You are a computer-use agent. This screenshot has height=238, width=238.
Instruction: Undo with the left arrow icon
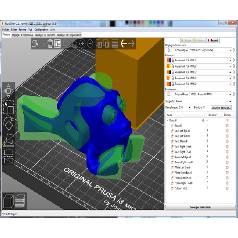click(x=124, y=44)
